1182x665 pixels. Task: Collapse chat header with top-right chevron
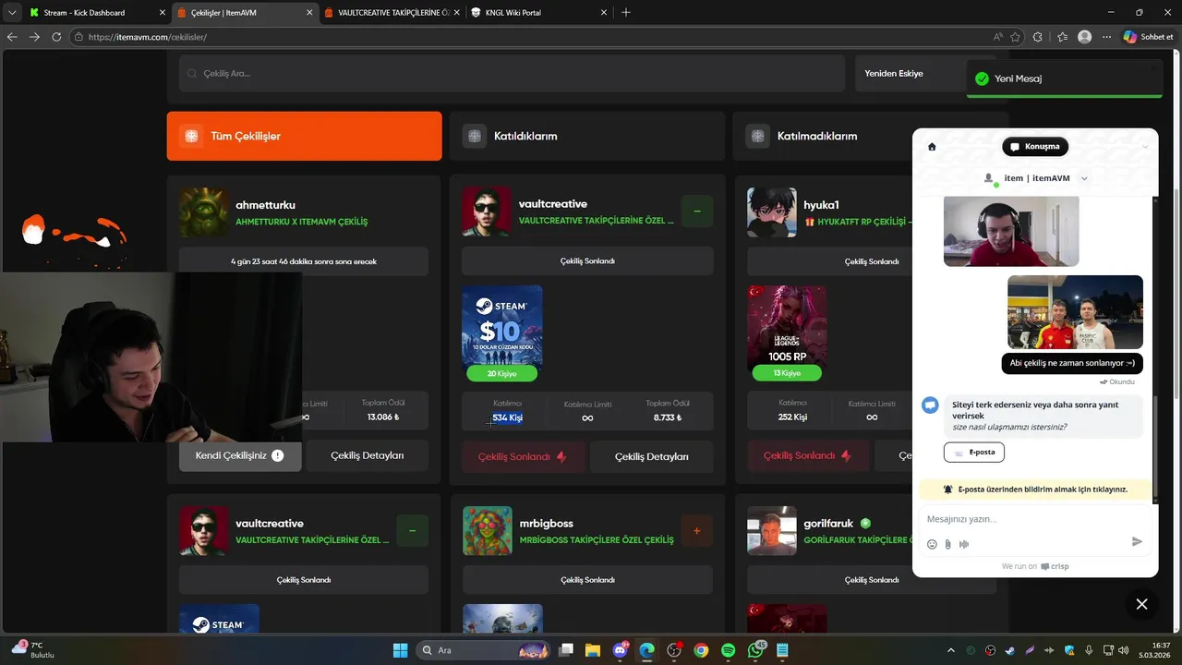point(1145,147)
